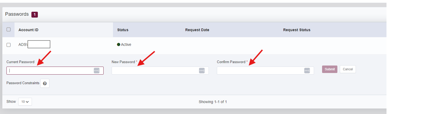Click the password manager icon in Confirm Password

pos(307,71)
